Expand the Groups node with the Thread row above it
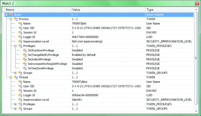201x116 pixels. (15, 109)
